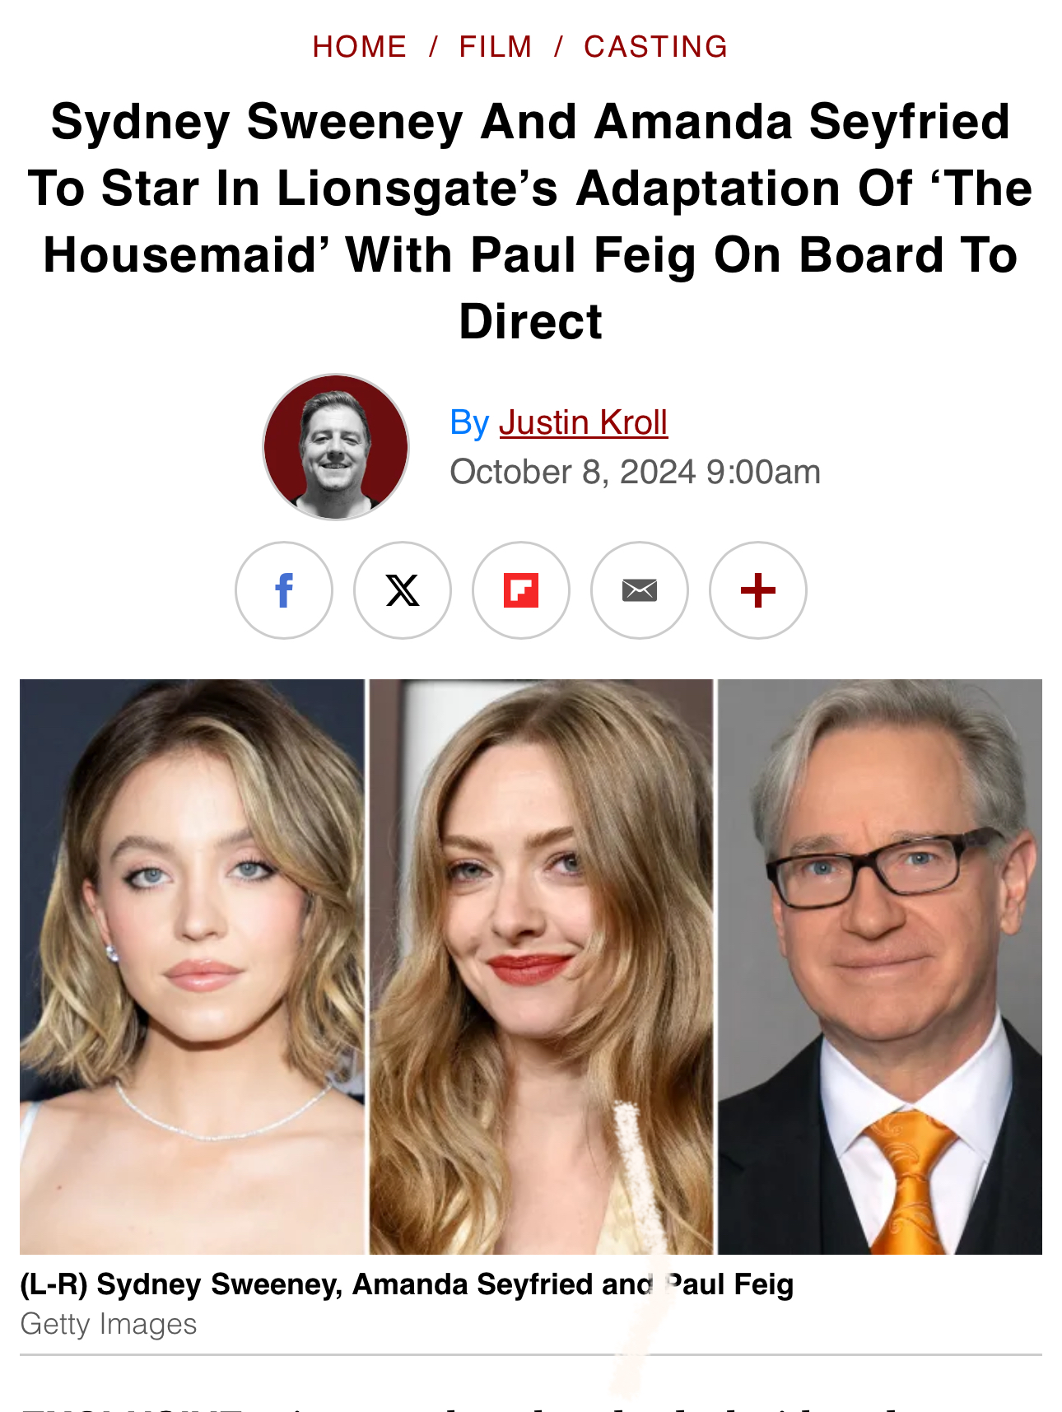The height and width of the screenshot is (1412, 1062).
Task: Click the article headline about The Housemaid
Action: coord(530,221)
